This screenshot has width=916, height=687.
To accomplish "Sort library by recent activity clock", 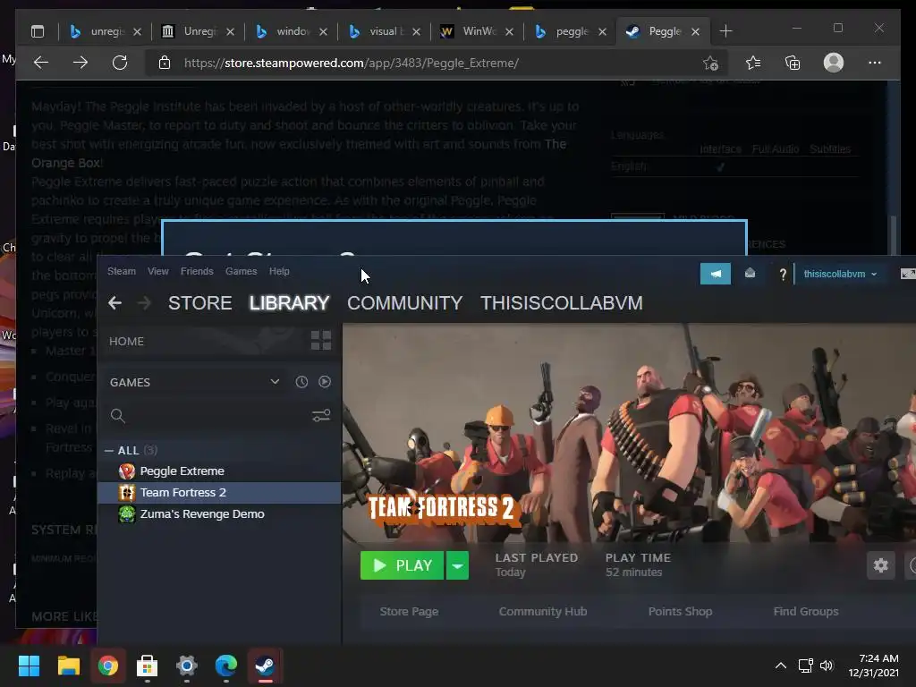I will tap(301, 382).
